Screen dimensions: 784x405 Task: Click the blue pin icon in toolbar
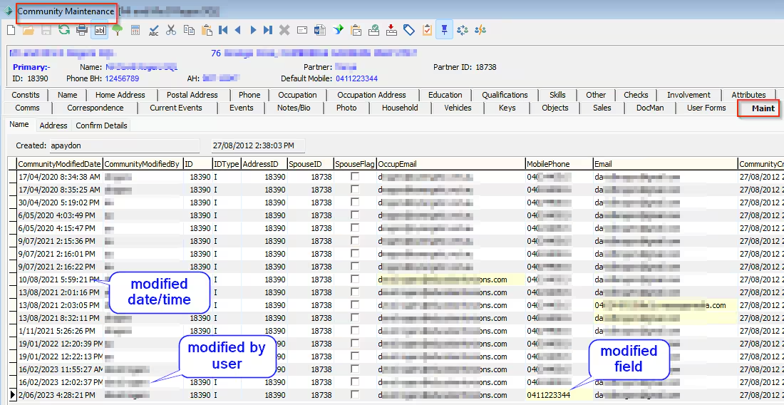(x=444, y=30)
